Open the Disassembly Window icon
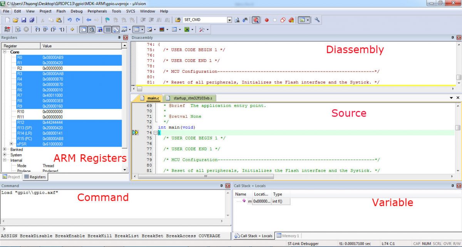This screenshot has height=247, width=462. (x=91, y=29)
